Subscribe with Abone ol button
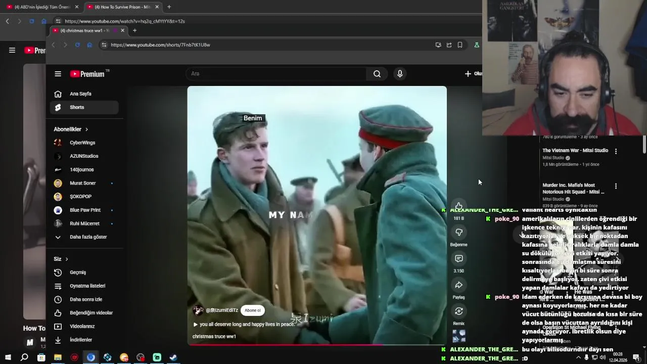647x364 pixels. tap(253, 310)
